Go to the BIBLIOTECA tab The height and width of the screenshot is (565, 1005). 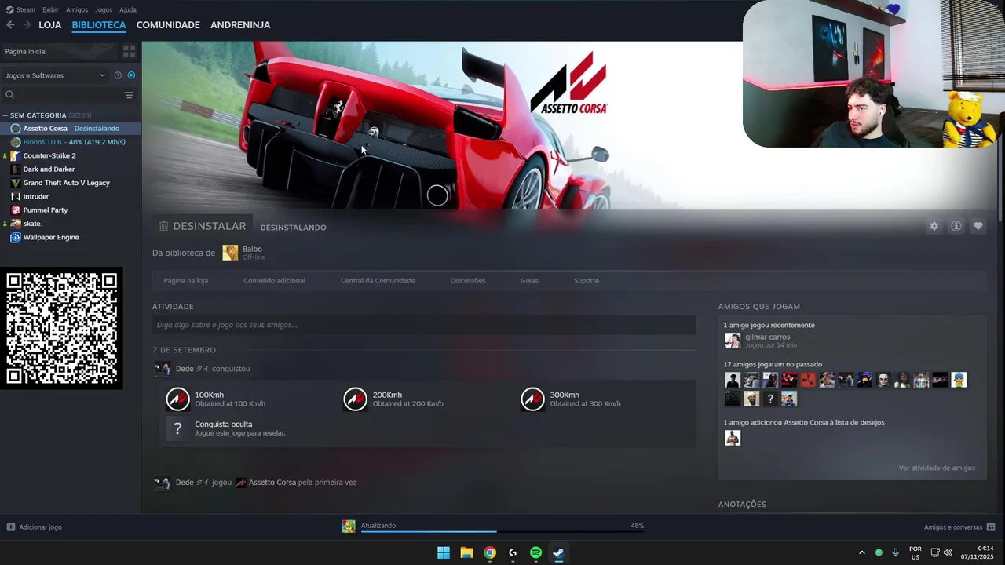pos(99,25)
